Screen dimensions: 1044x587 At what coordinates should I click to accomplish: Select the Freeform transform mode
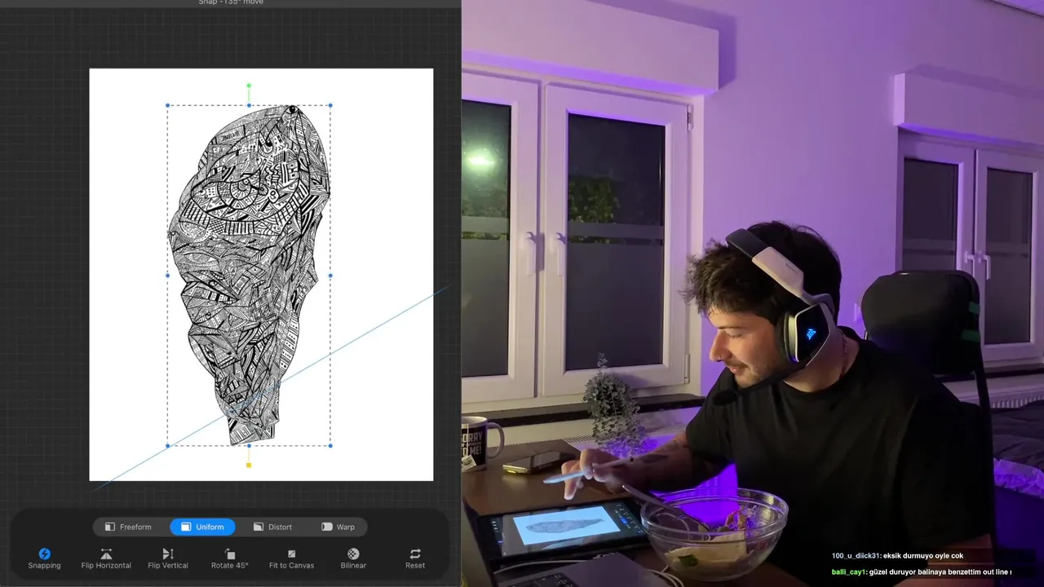tap(128, 527)
